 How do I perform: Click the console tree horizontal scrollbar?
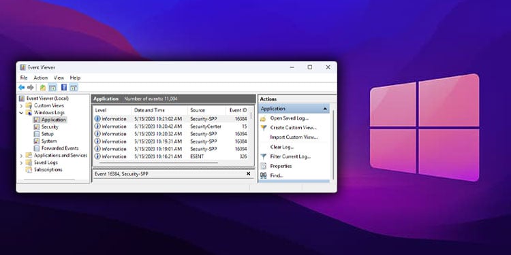(49, 180)
